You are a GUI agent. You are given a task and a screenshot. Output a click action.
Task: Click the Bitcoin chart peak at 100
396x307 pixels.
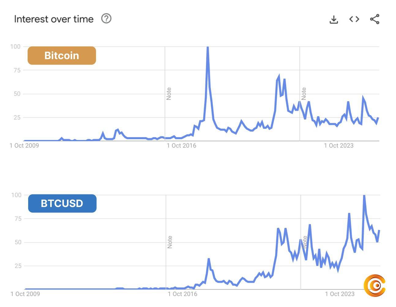(x=208, y=47)
